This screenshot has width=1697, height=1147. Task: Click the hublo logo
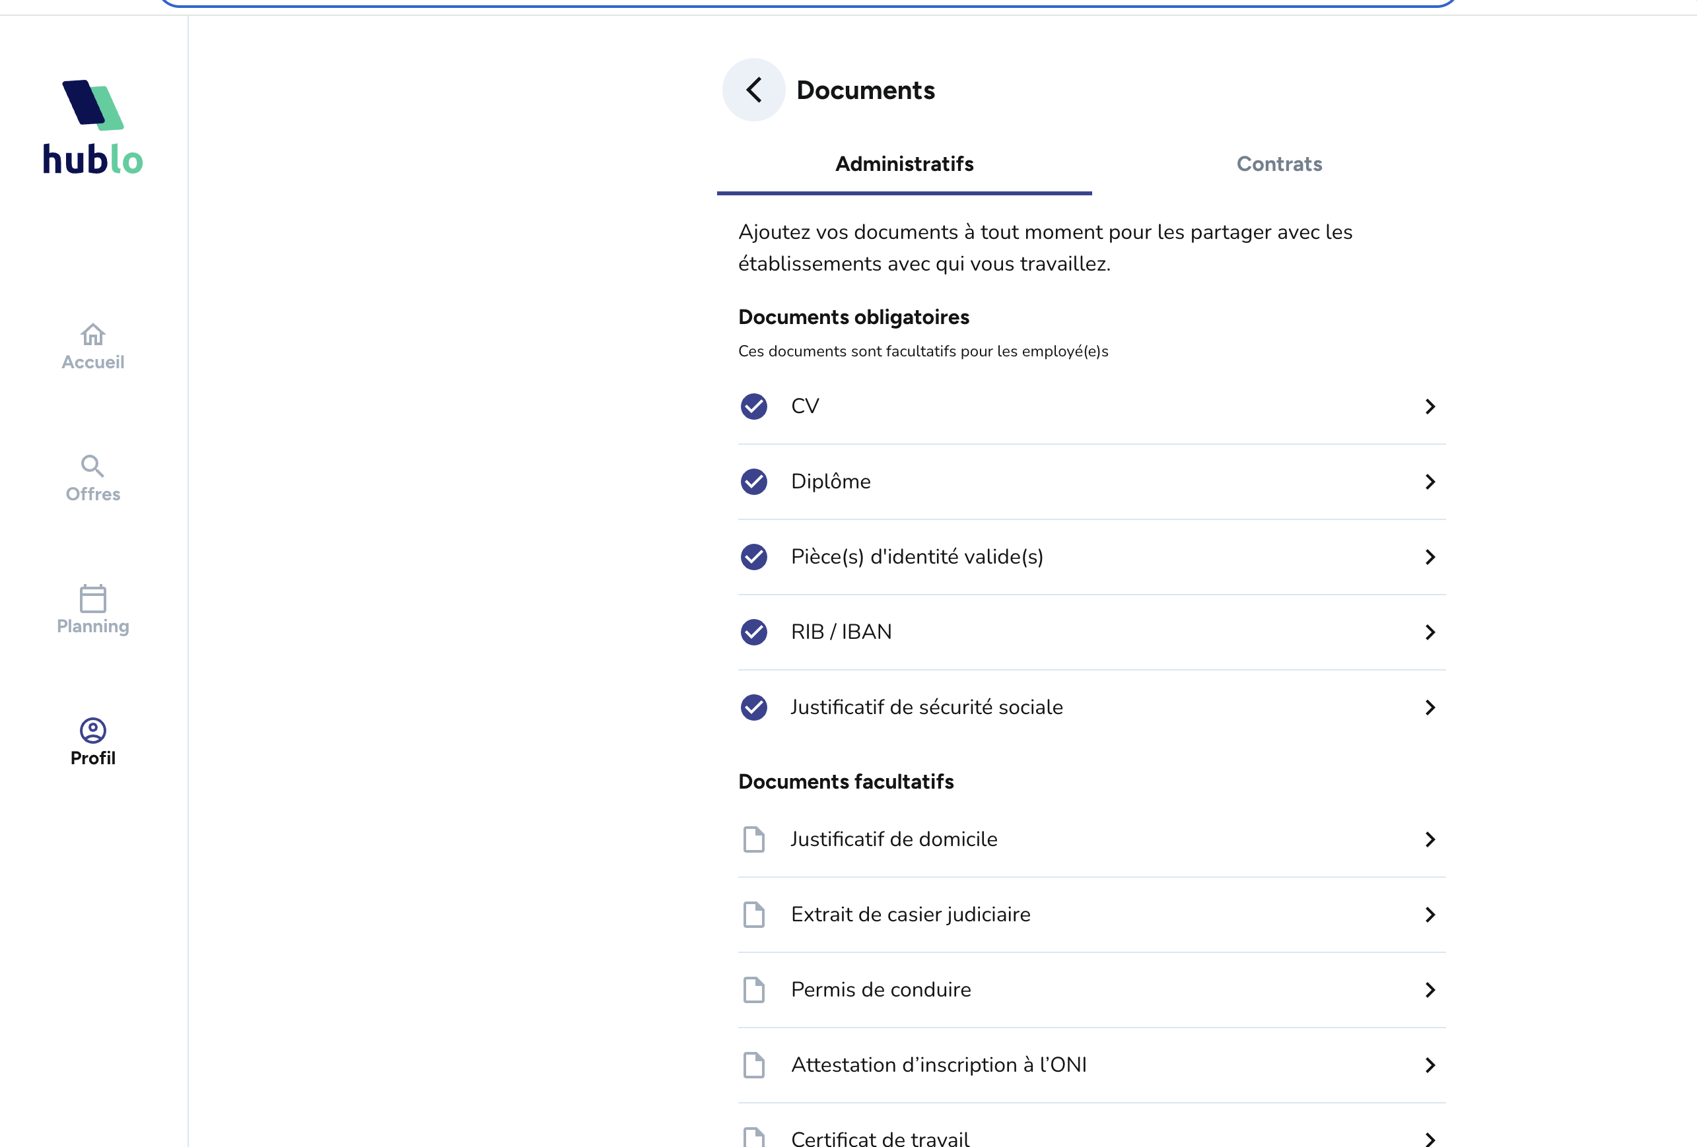92,127
